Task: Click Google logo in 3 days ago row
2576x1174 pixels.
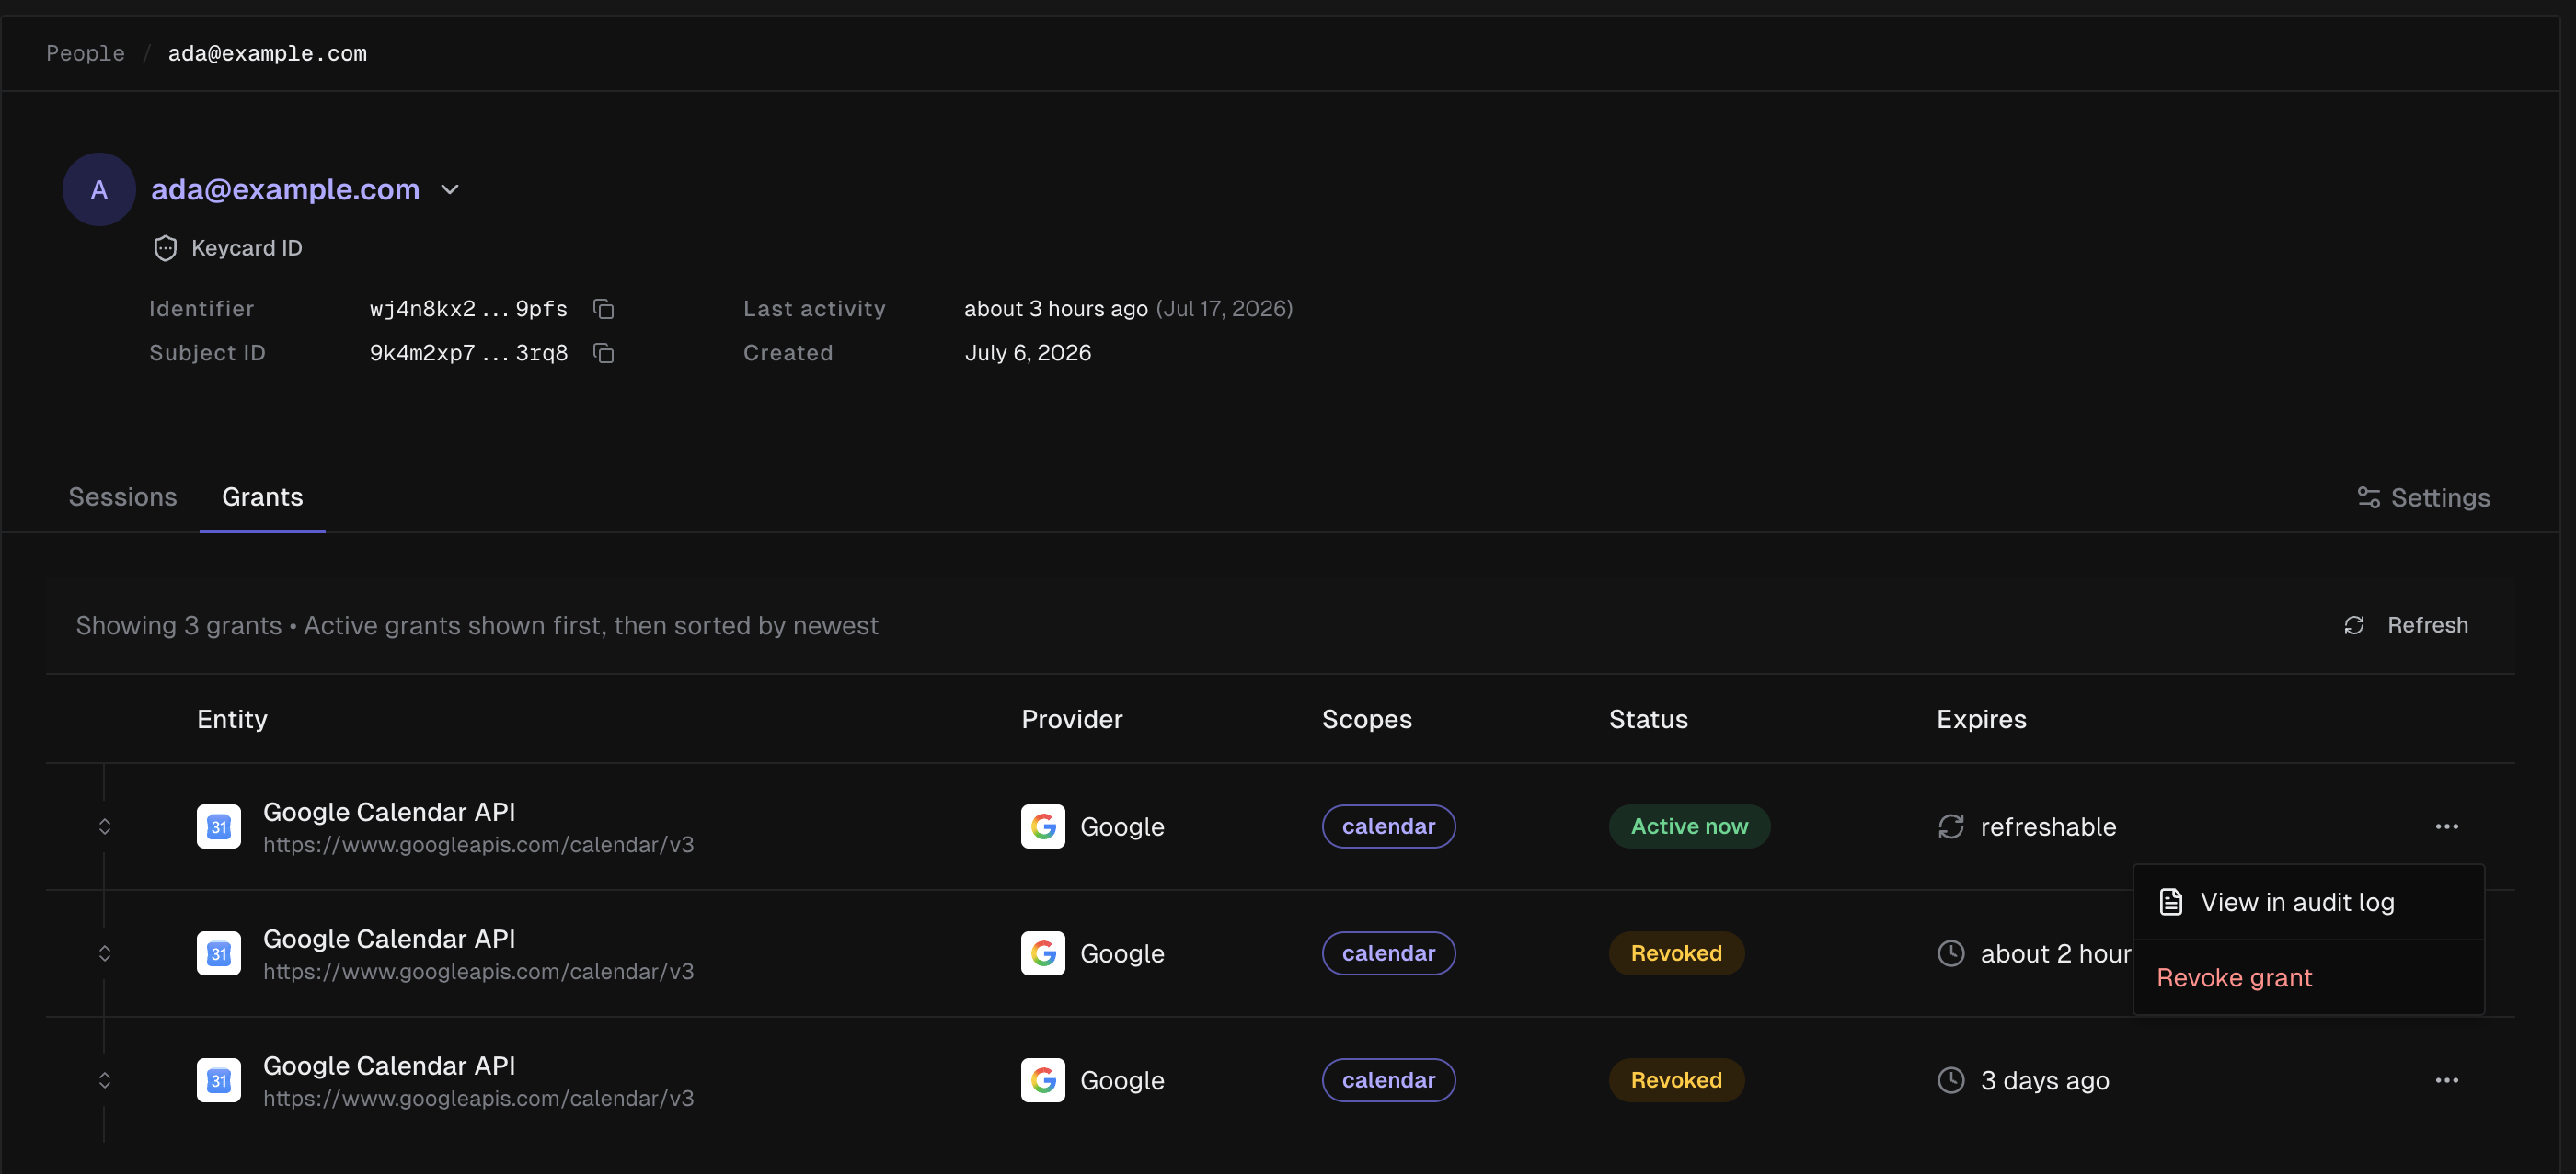Action: pos(1043,1080)
